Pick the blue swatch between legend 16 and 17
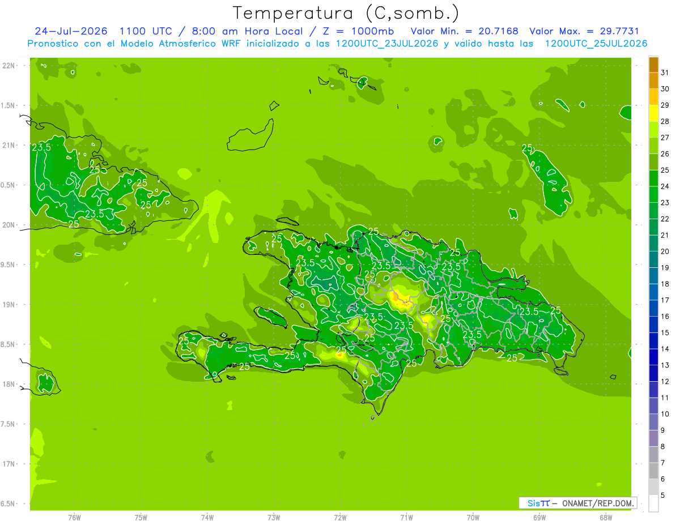 coord(653,308)
